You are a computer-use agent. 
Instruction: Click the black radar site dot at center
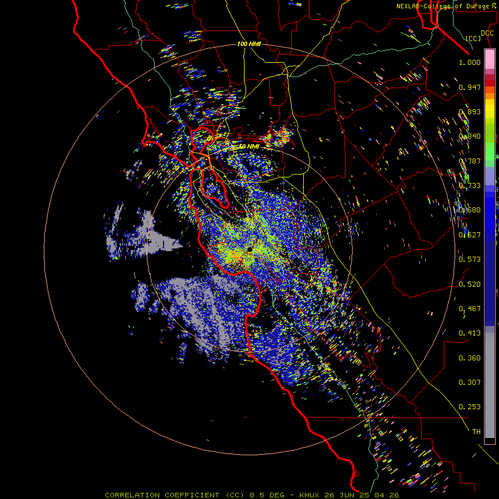(249, 249)
